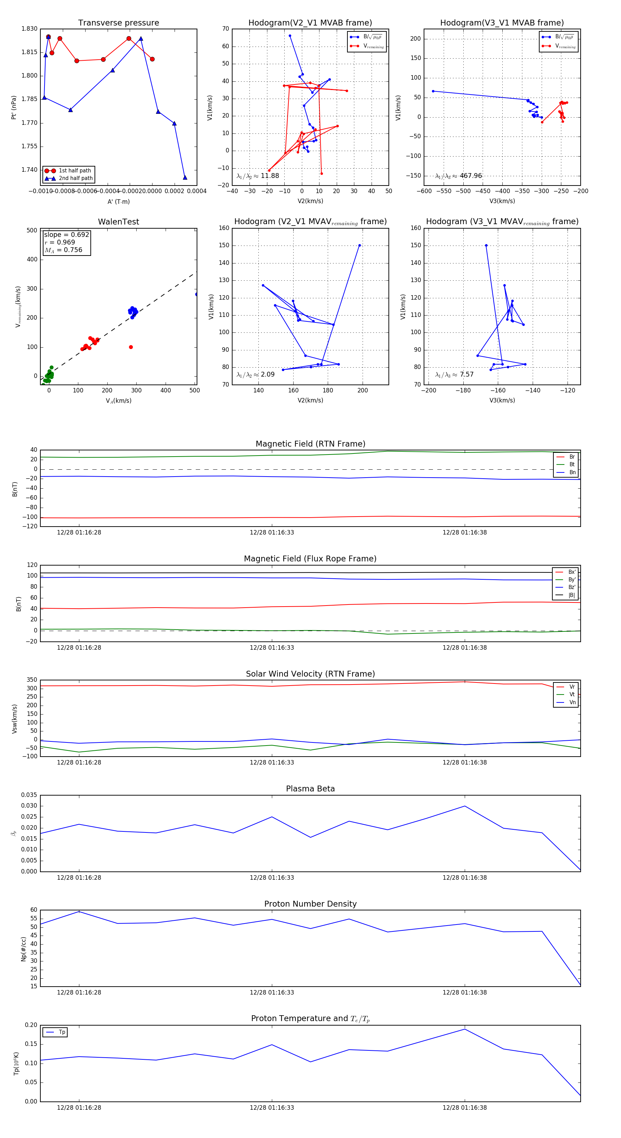The width and height of the screenshot is (621, 1138).
Task: Click the Tp legend entry in Proton Temperature
Action: [x=55, y=1032]
